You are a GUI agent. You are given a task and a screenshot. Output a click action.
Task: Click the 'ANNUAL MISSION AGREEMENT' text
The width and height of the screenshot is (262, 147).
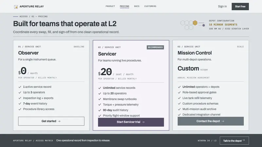pos(194,78)
